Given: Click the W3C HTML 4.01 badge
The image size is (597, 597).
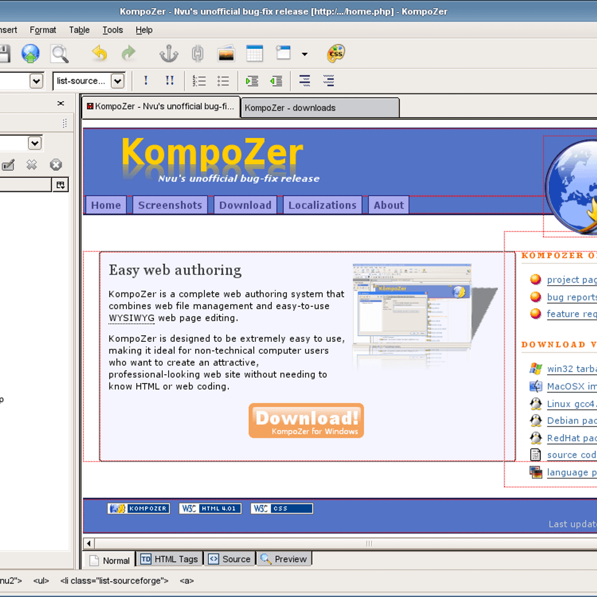Looking at the screenshot, I should click(210, 508).
